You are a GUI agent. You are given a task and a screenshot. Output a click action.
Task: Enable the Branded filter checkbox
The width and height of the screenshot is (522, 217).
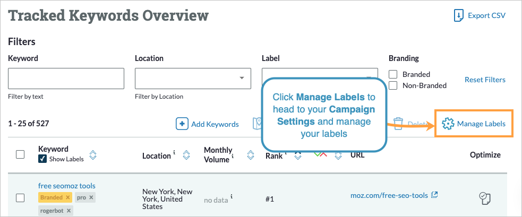(x=393, y=74)
